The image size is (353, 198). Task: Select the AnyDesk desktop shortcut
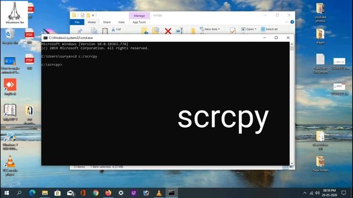point(10,87)
